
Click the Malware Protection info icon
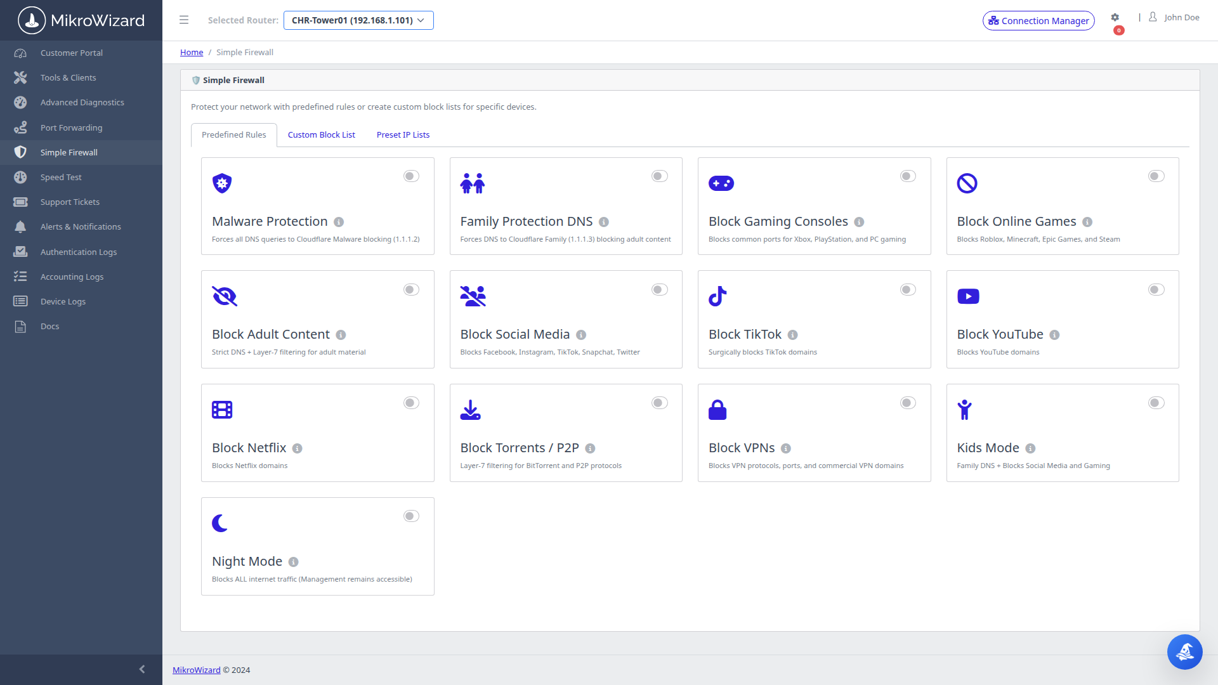click(339, 222)
